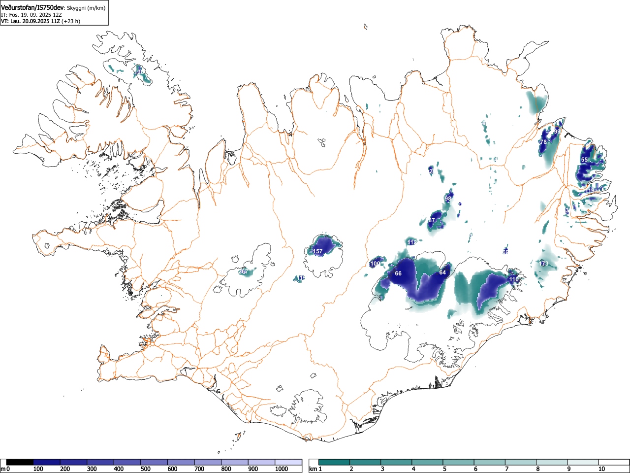Image resolution: width=630 pixels, height=473 pixels.
Task: Click the 300 tick label on the meter scale
Action: pos(92,469)
